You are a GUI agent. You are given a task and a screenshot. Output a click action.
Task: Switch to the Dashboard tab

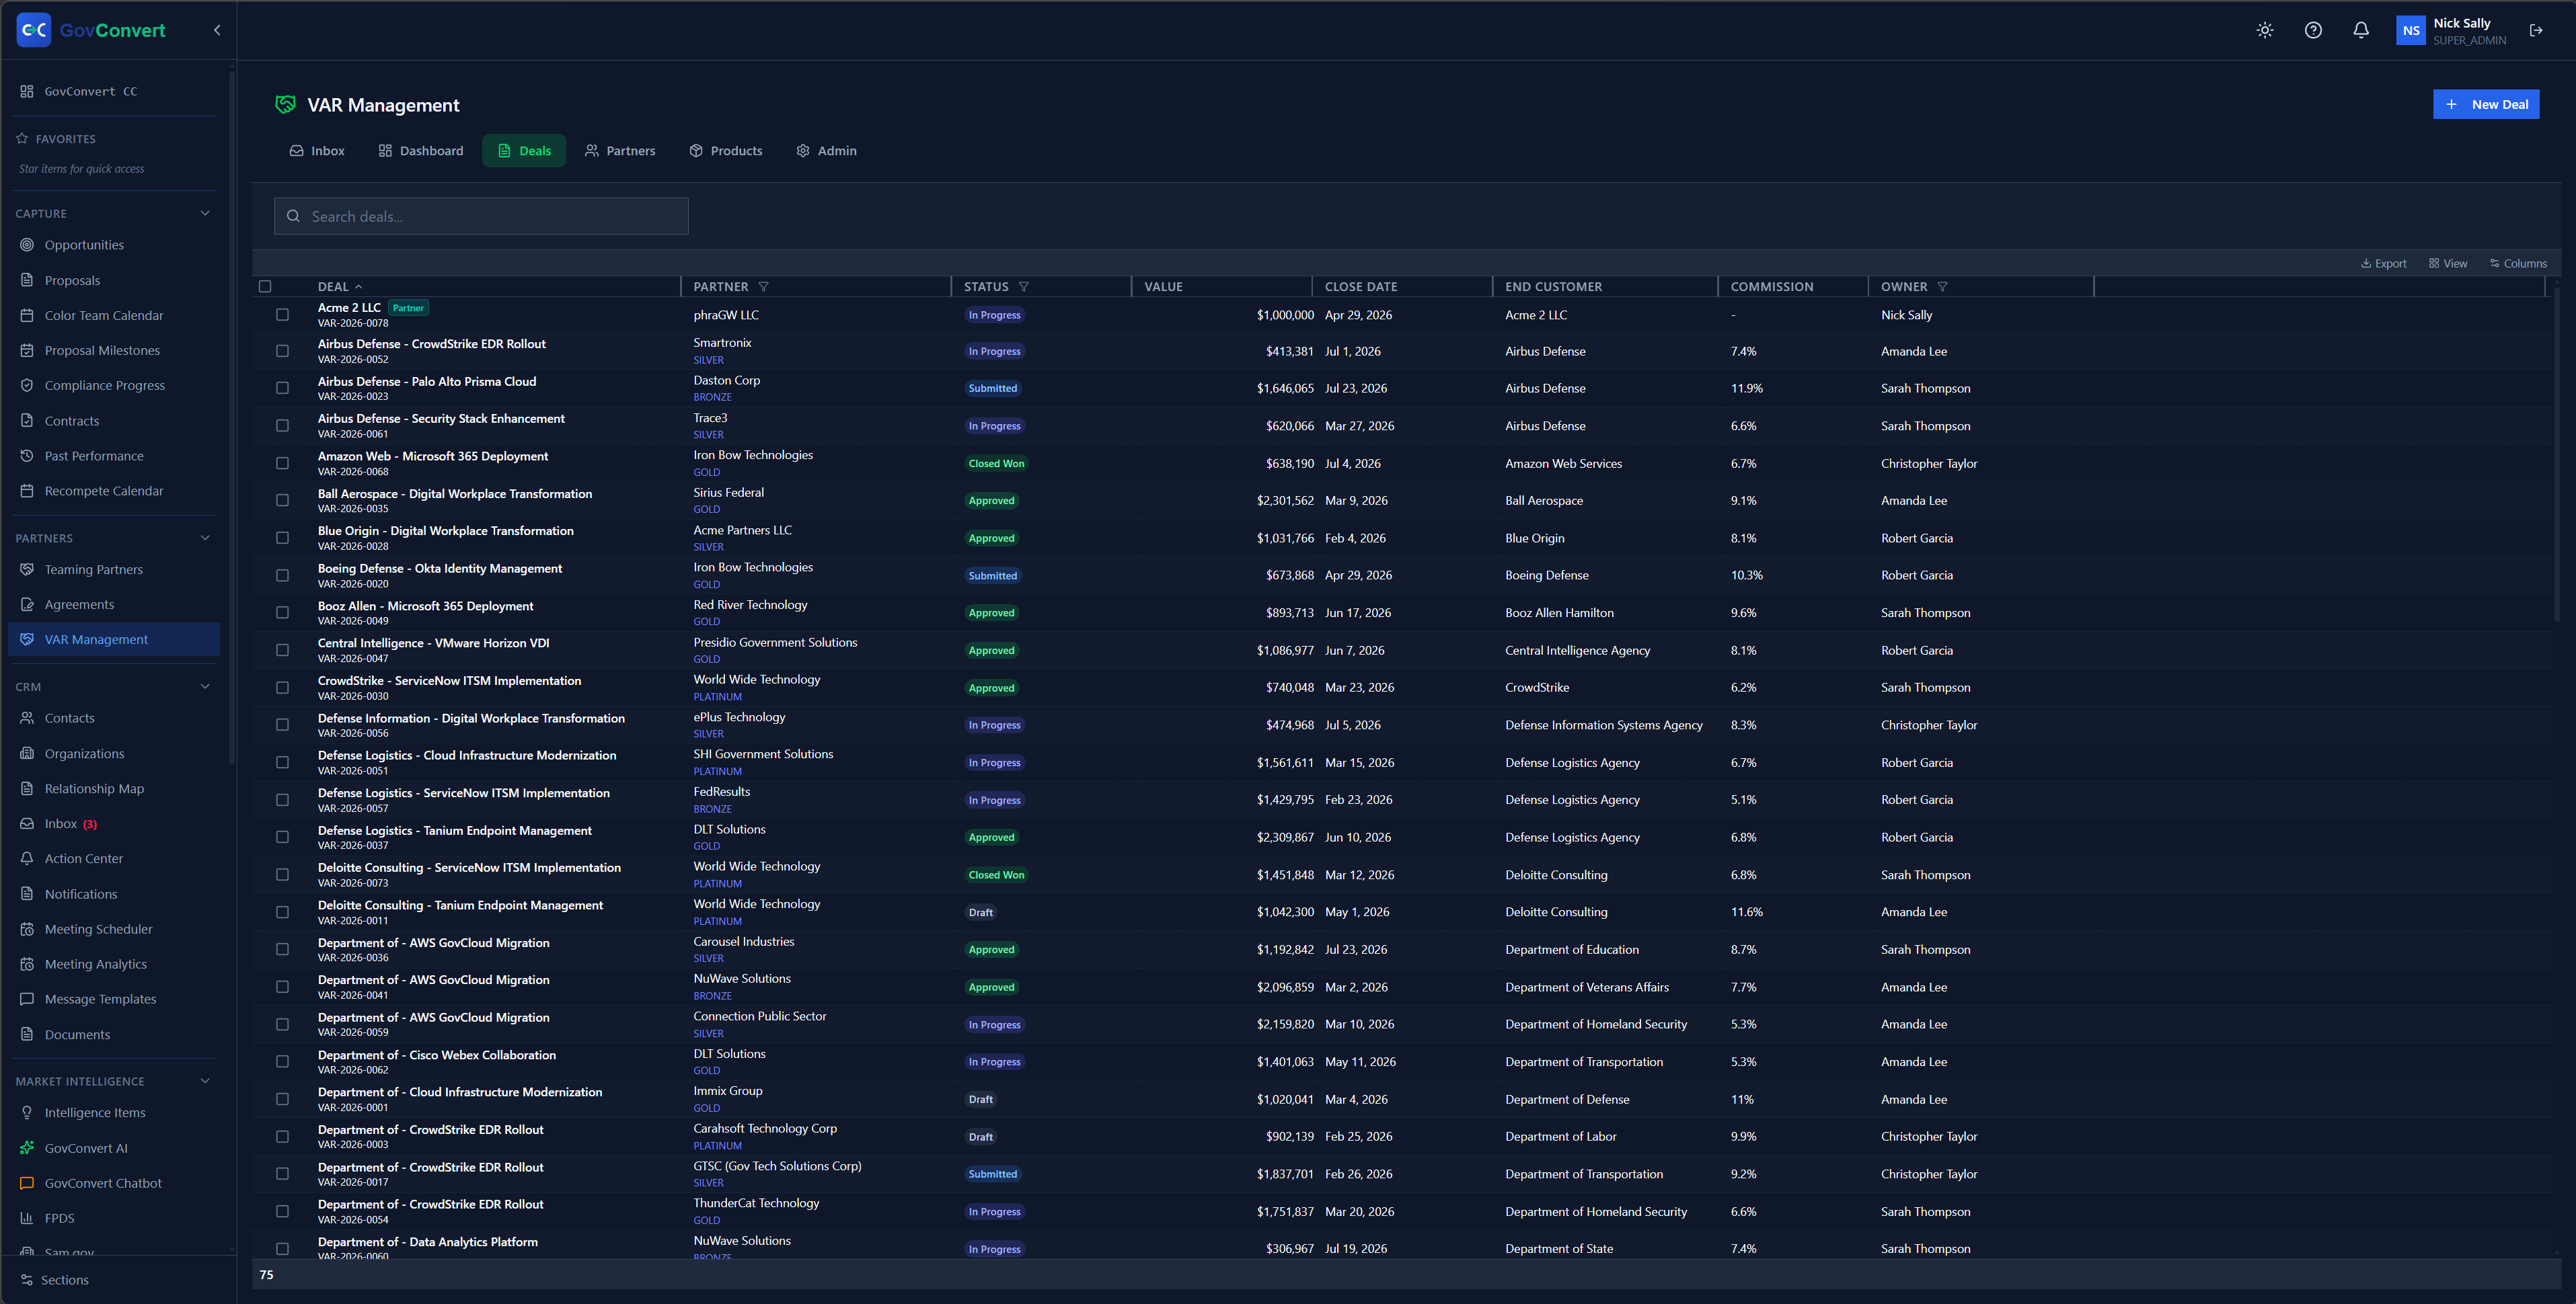point(421,151)
